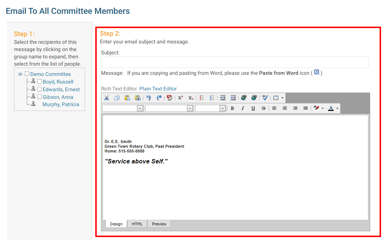388x240 pixels.
Task: Switch to the HTML tab
Action: coord(137,224)
